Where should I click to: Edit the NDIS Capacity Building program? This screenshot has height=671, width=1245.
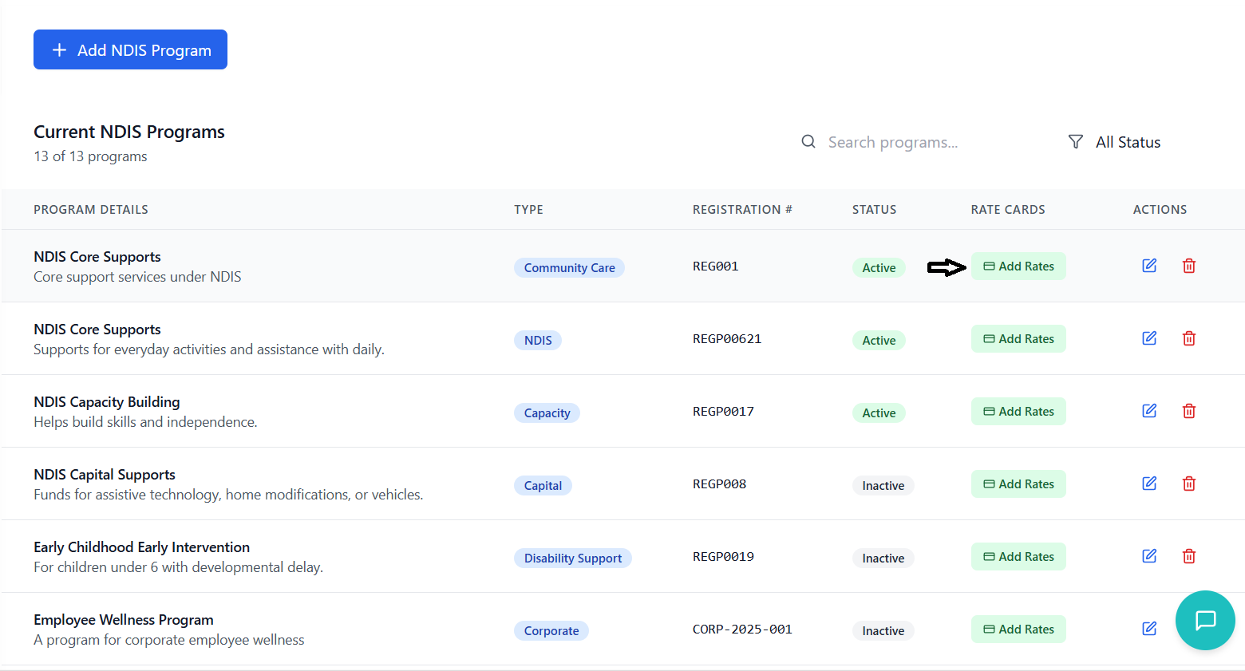tap(1149, 411)
